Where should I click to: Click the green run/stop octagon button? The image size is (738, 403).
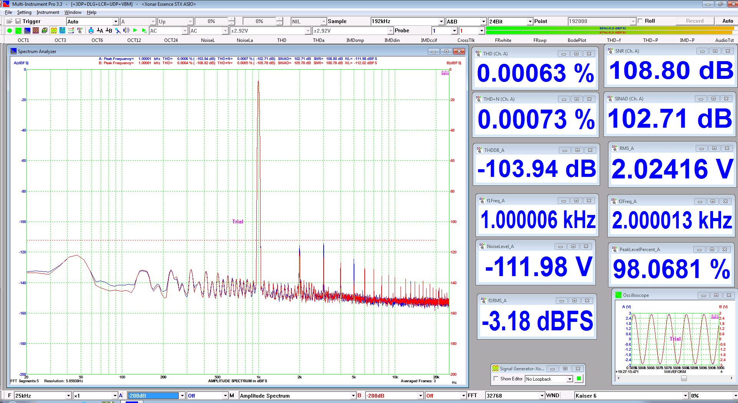point(9,30)
